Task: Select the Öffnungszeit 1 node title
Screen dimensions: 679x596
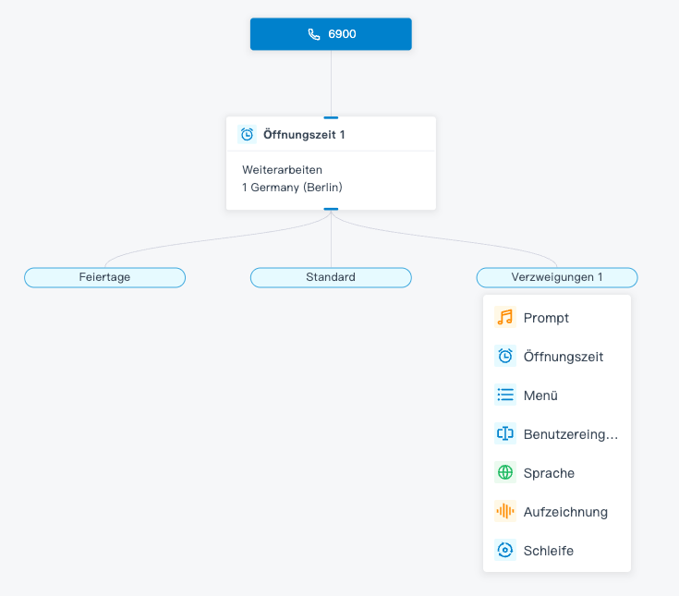Action: pyautogui.click(x=304, y=134)
